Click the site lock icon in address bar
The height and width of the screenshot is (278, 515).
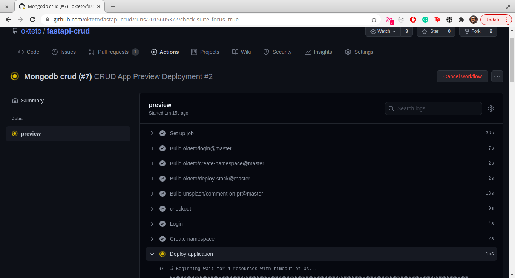(x=48, y=20)
